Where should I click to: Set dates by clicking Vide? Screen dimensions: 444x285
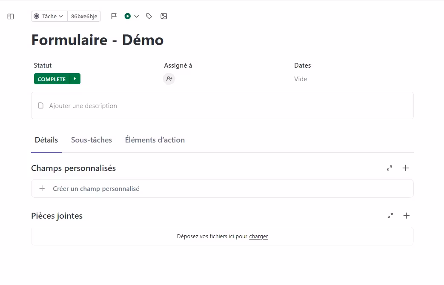coord(301,79)
